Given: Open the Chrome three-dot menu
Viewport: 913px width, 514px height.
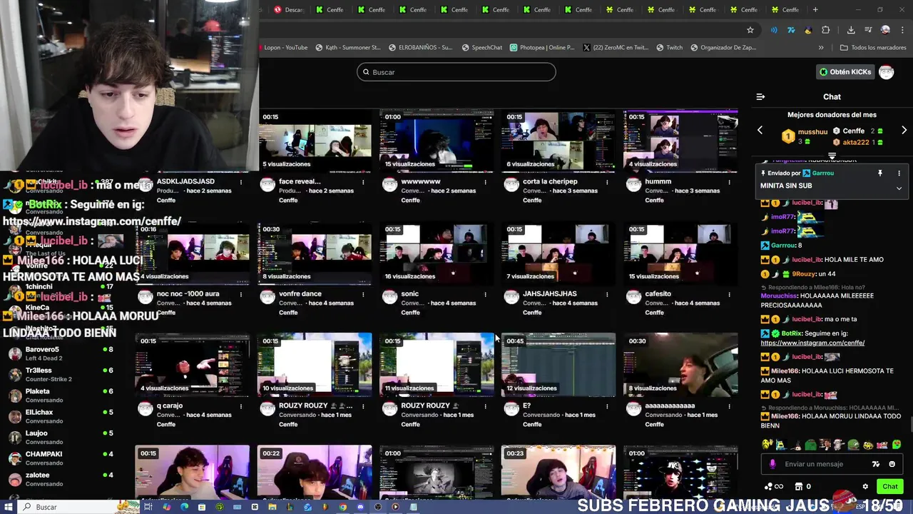Looking at the screenshot, I should (902, 30).
